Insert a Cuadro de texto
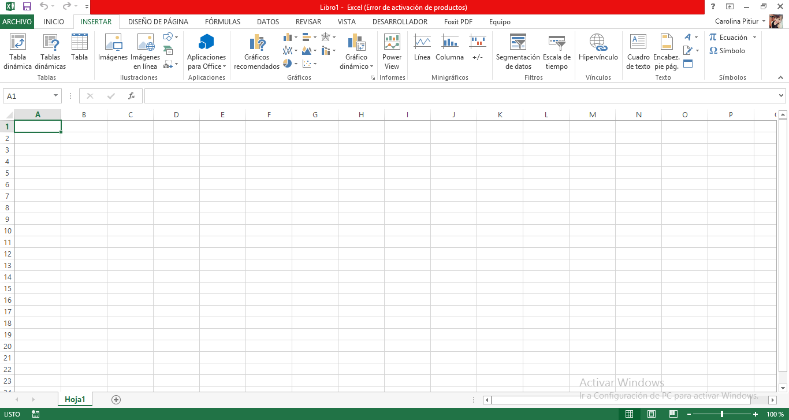This screenshot has height=420, width=789. [638, 51]
